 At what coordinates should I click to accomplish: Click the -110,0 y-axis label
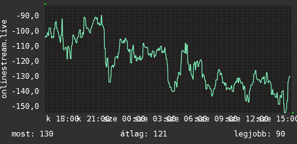[x=26, y=46]
